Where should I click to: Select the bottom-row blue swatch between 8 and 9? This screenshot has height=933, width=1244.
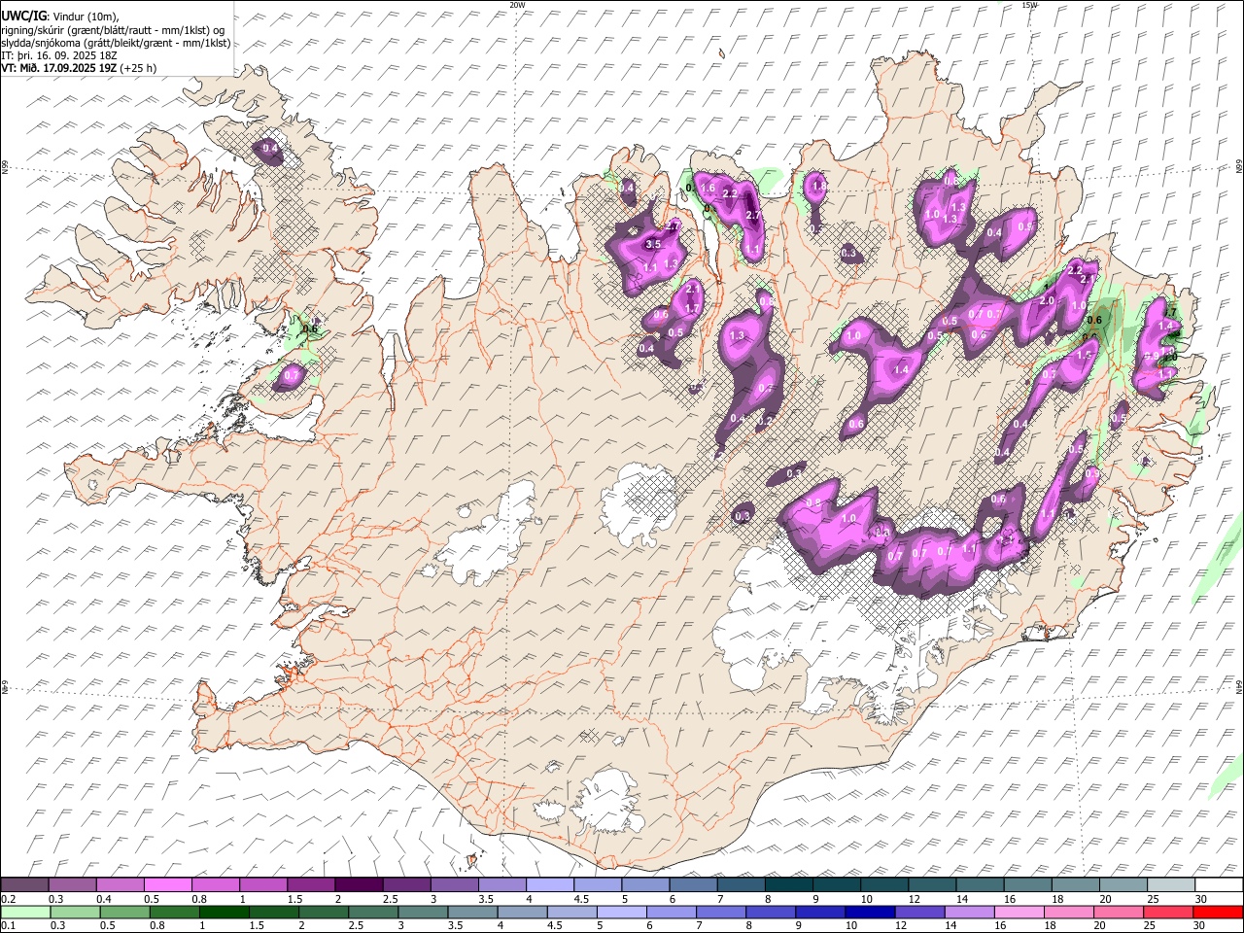[771, 912]
